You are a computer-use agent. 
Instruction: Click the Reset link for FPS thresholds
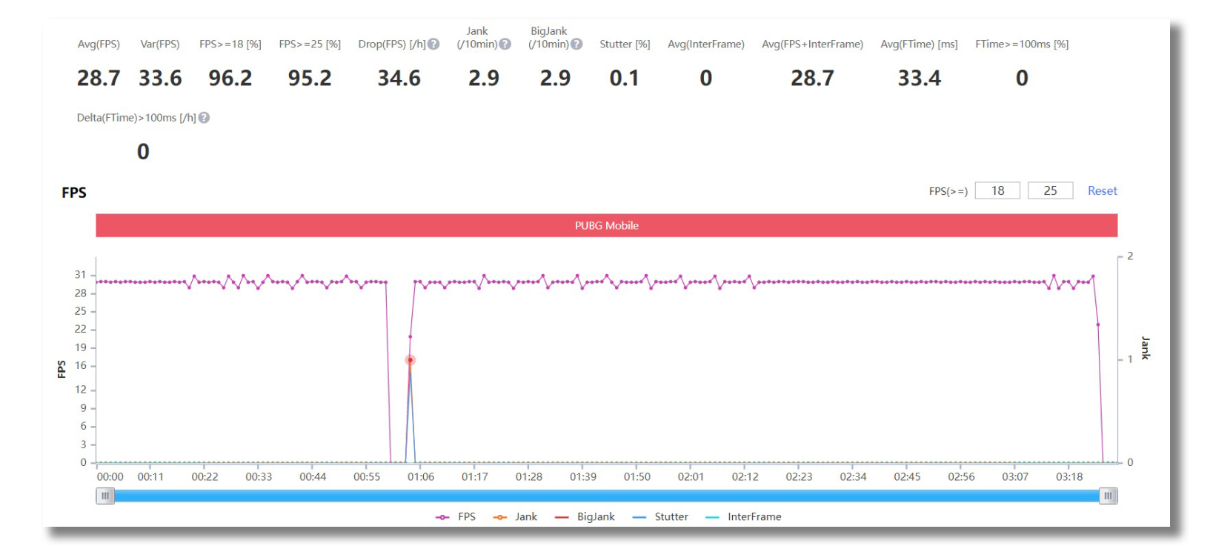tap(1102, 191)
